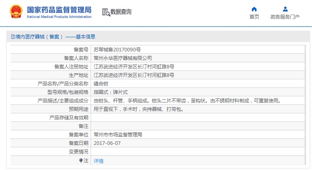Click the lightbulb icon beside 注
Viewport: 312px width, 170px height.
(81, 160)
